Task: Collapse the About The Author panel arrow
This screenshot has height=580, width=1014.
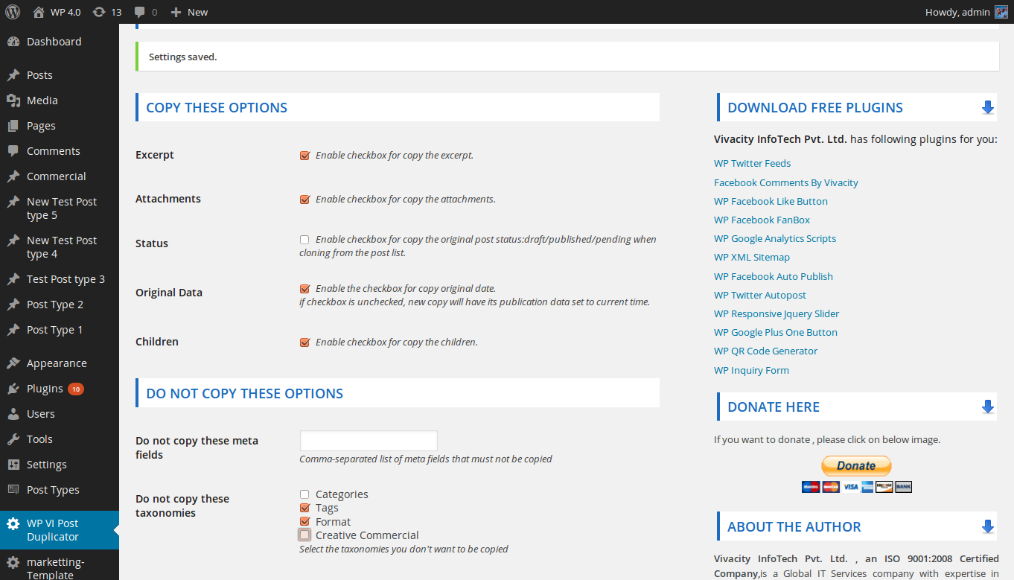Action: [x=988, y=527]
